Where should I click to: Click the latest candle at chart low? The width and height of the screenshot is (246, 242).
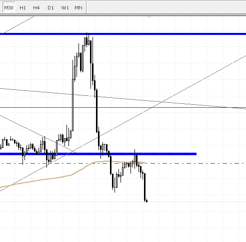coord(146,201)
